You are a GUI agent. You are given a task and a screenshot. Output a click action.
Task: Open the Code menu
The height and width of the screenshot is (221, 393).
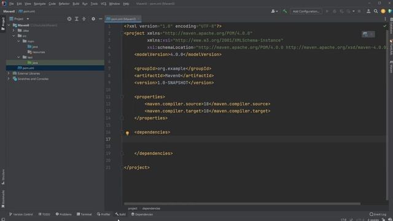point(52,4)
